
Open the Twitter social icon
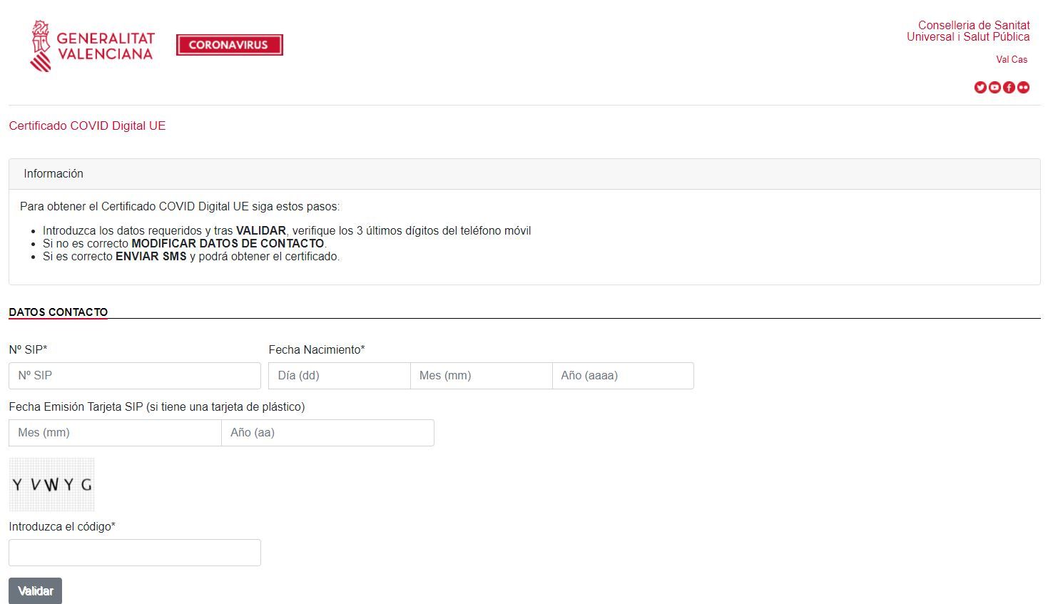pos(980,88)
